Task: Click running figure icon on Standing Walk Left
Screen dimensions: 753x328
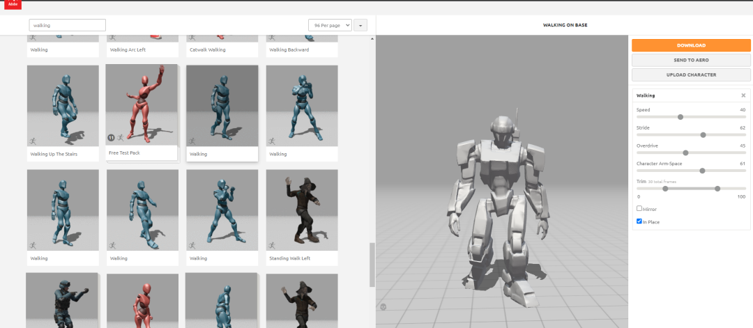Action: (x=272, y=245)
